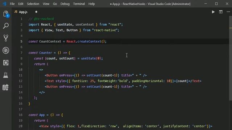The height and width of the screenshot is (130, 232).
Task: Click the '@ts-nocheck' comment on line 1
Action: (x=44, y=19)
